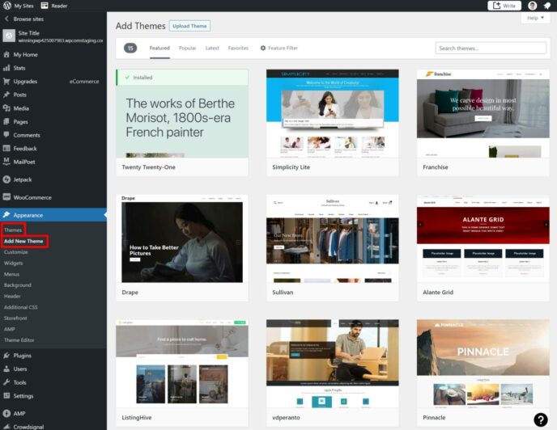Click the WooCommerce icon

tap(6, 197)
